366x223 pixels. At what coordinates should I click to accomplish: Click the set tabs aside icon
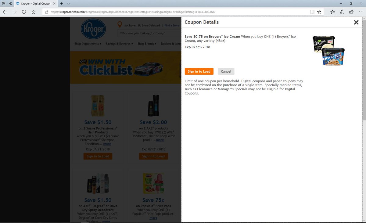point(10,3)
